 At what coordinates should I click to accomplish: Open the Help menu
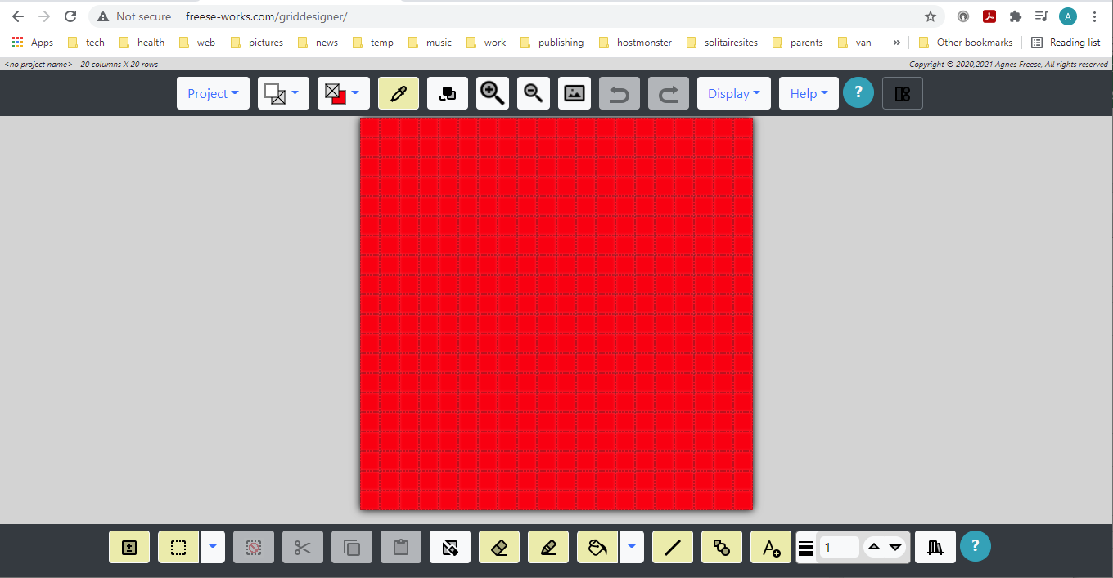pos(808,92)
